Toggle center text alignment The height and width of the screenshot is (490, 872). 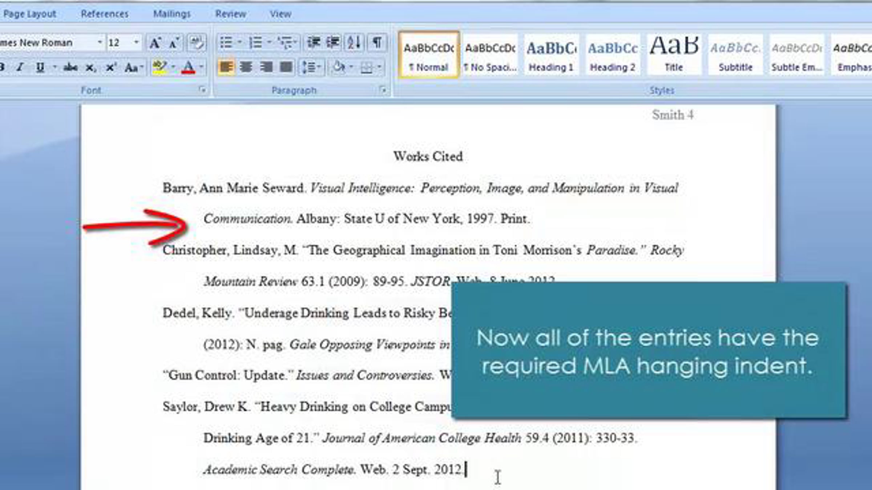pos(246,67)
